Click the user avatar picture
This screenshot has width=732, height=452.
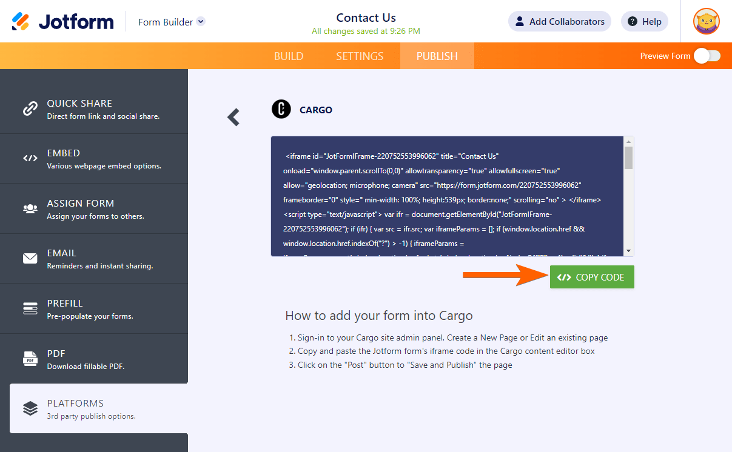tap(707, 21)
